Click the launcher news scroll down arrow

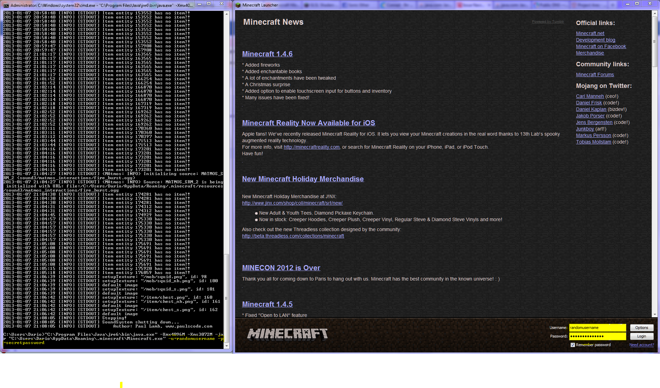[655, 314]
